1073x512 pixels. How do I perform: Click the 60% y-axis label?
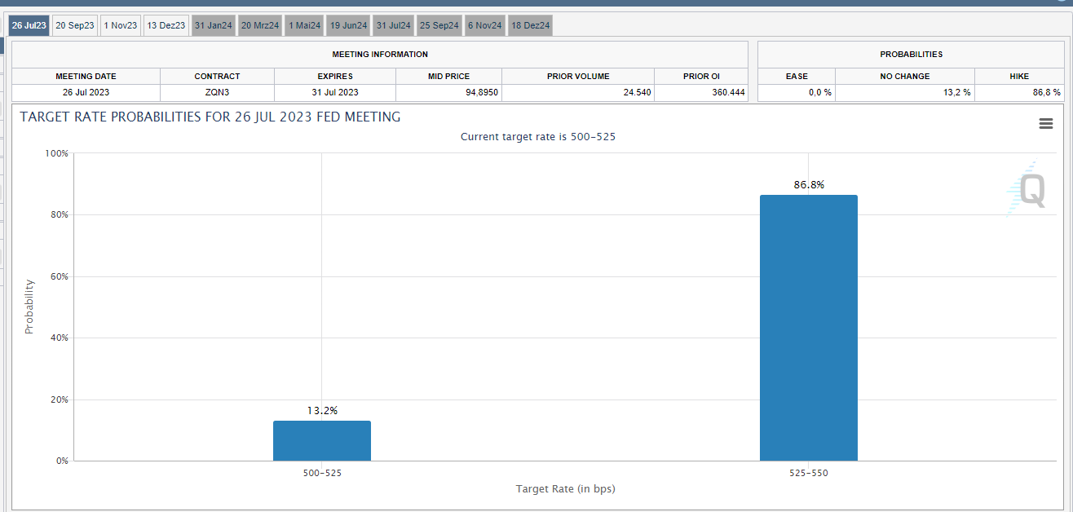click(59, 276)
